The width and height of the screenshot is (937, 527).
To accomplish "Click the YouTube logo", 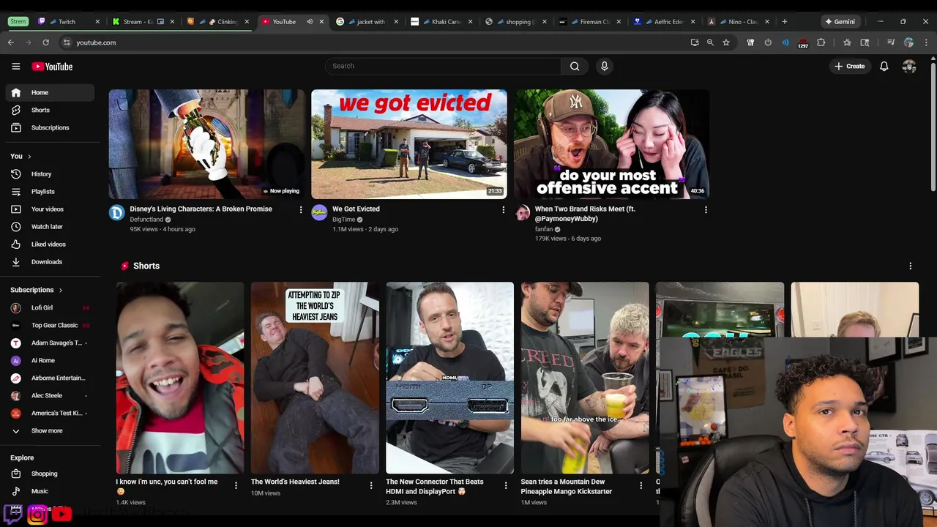I will pyautogui.click(x=52, y=67).
